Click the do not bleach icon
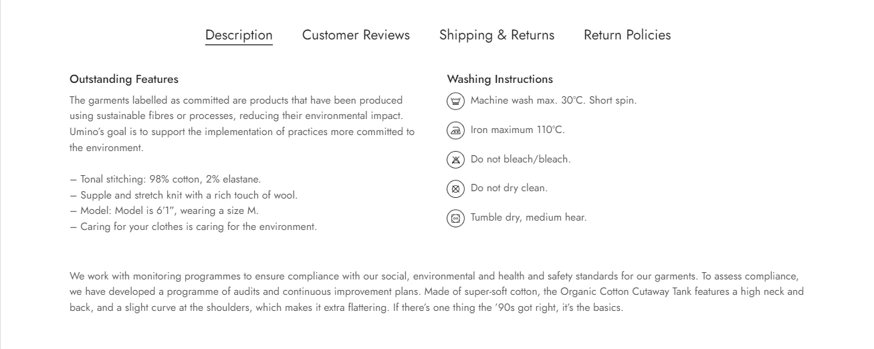Screen dimensions: 874x349 (455, 160)
